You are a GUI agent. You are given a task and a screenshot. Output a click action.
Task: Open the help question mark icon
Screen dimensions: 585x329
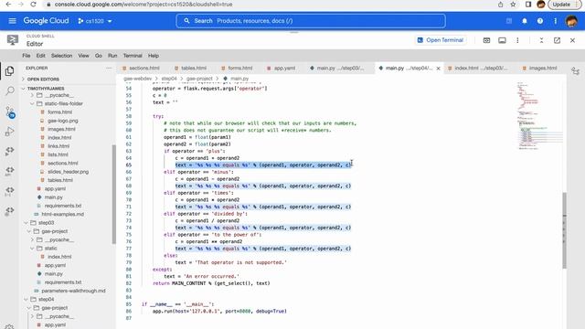tap(540, 21)
